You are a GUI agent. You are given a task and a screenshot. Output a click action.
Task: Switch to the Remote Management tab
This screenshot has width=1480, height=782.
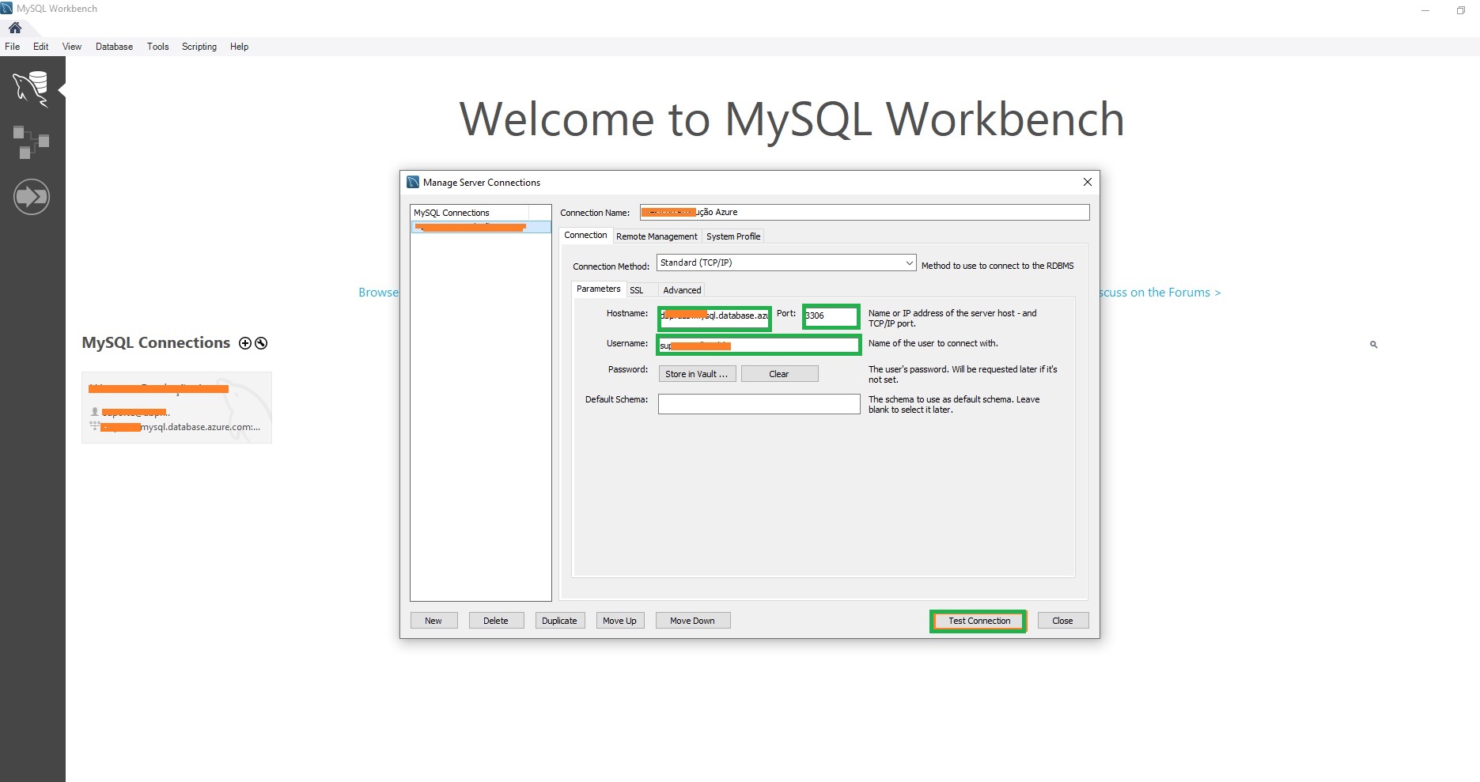[657, 236]
